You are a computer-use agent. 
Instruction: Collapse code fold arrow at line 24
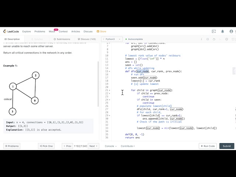tap(110, 100)
